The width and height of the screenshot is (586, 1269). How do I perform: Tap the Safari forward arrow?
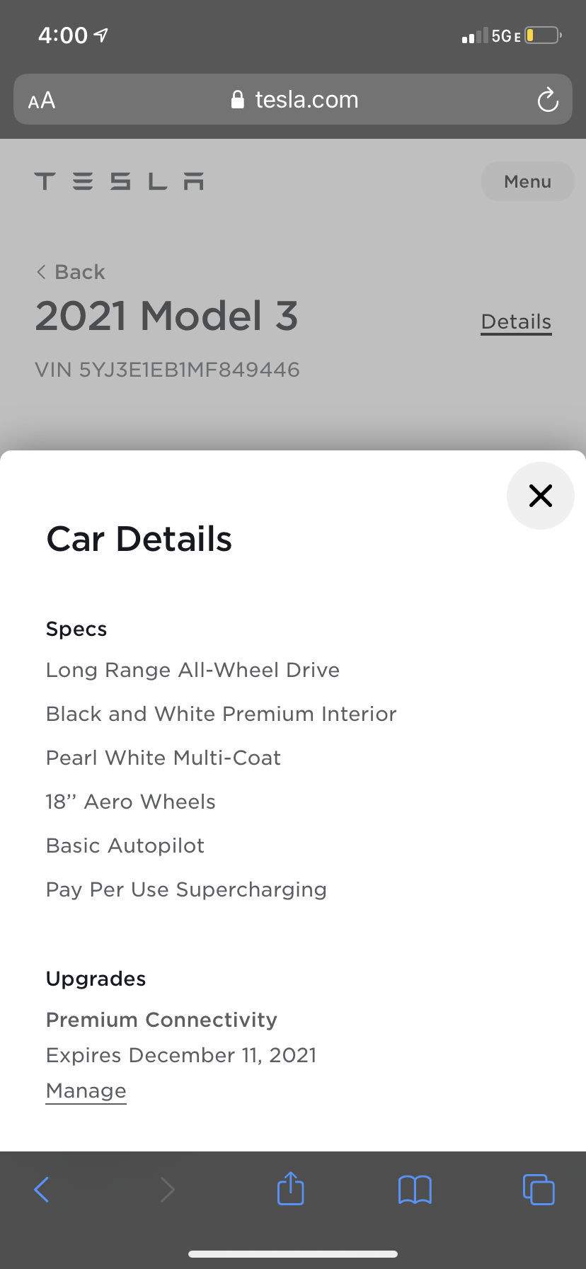click(167, 1189)
